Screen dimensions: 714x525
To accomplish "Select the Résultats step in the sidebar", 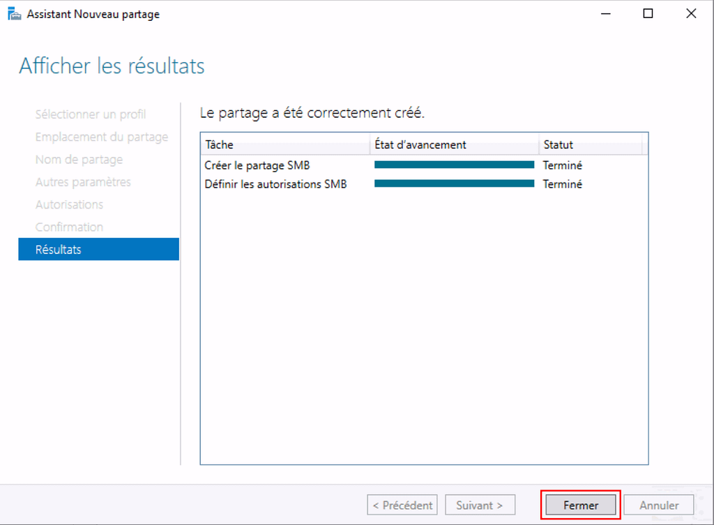I will [98, 250].
